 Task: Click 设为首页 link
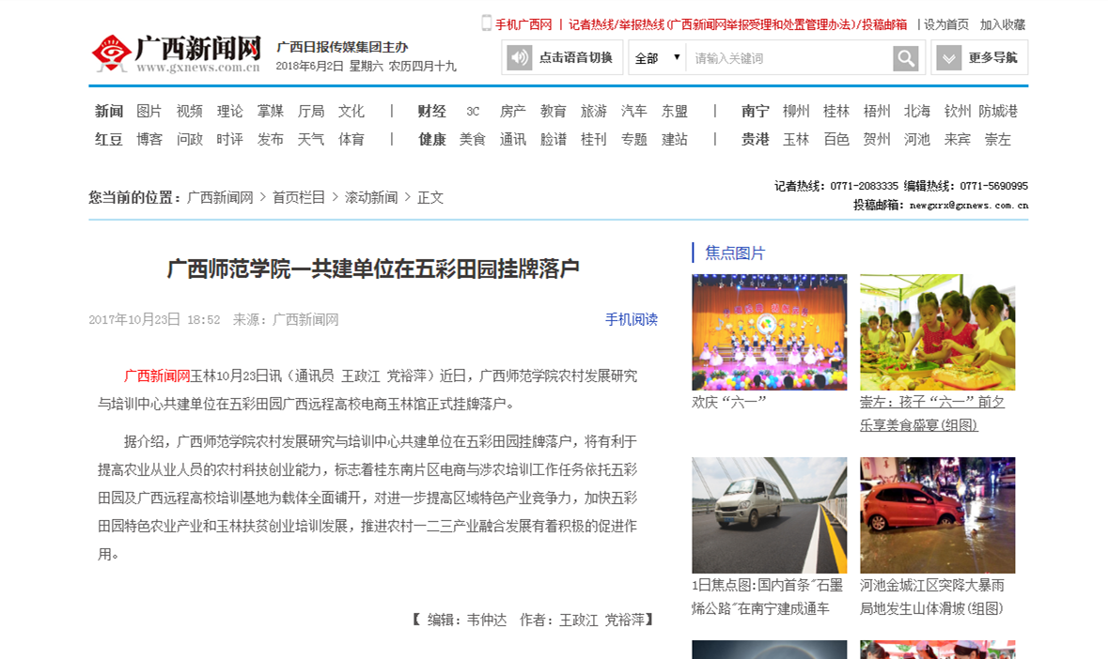point(946,24)
